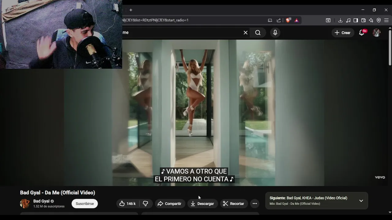Open Brave Rewards triangle icon
392x220 pixels.
pyautogui.click(x=296, y=20)
